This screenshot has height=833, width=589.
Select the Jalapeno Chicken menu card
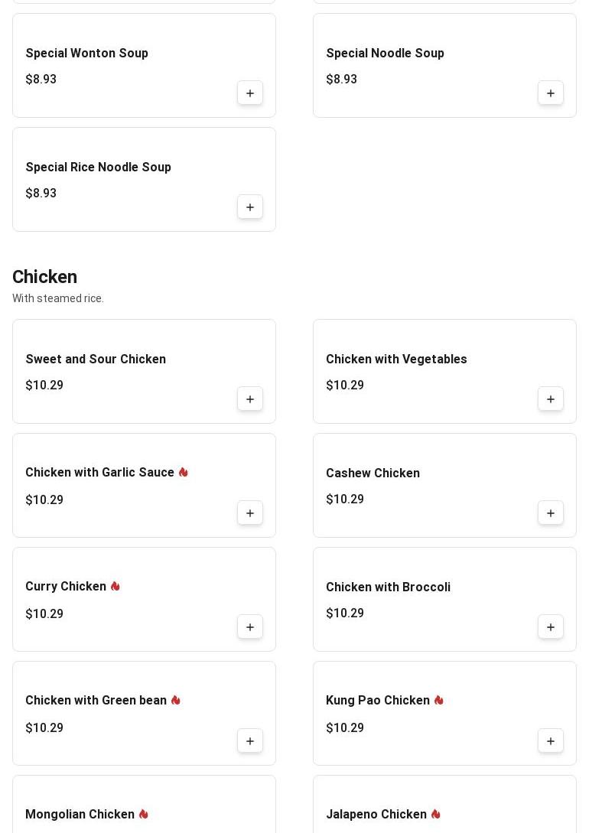tap(444, 804)
